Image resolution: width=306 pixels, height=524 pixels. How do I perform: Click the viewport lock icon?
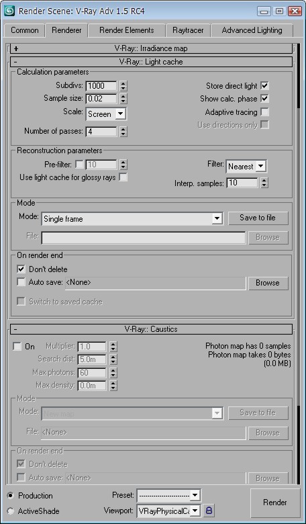tap(209, 511)
